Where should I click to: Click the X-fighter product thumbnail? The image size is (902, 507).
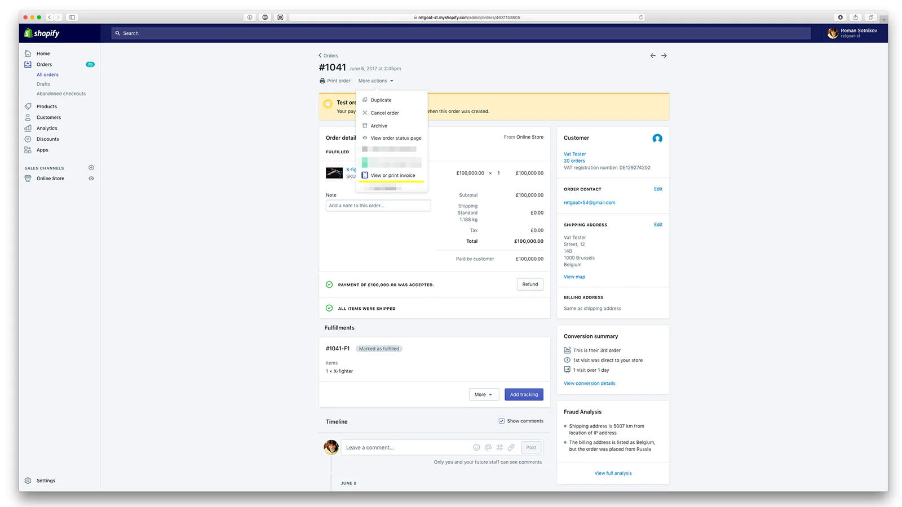pos(334,173)
